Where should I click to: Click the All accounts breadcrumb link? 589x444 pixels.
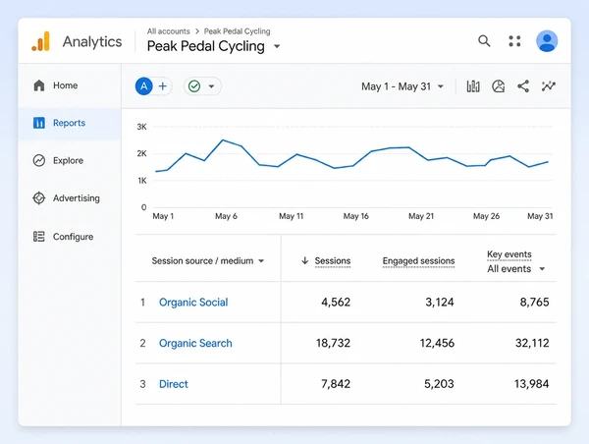(x=168, y=31)
